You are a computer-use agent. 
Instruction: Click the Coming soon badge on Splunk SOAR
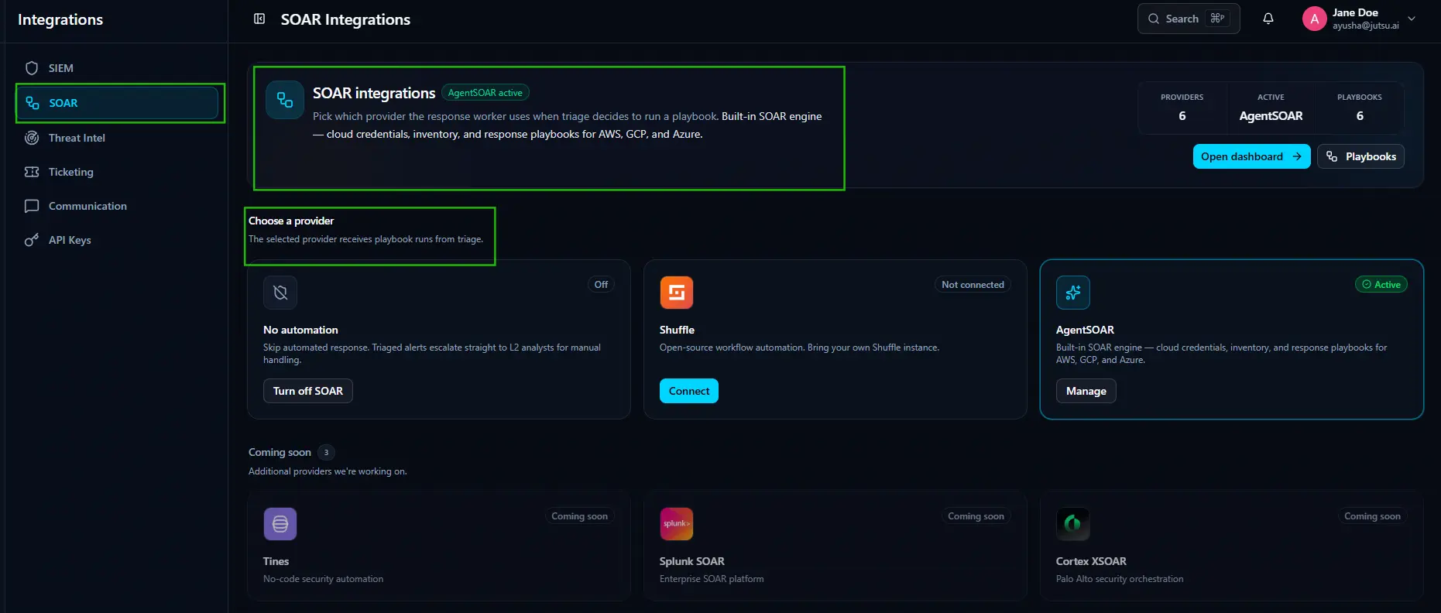(x=976, y=516)
